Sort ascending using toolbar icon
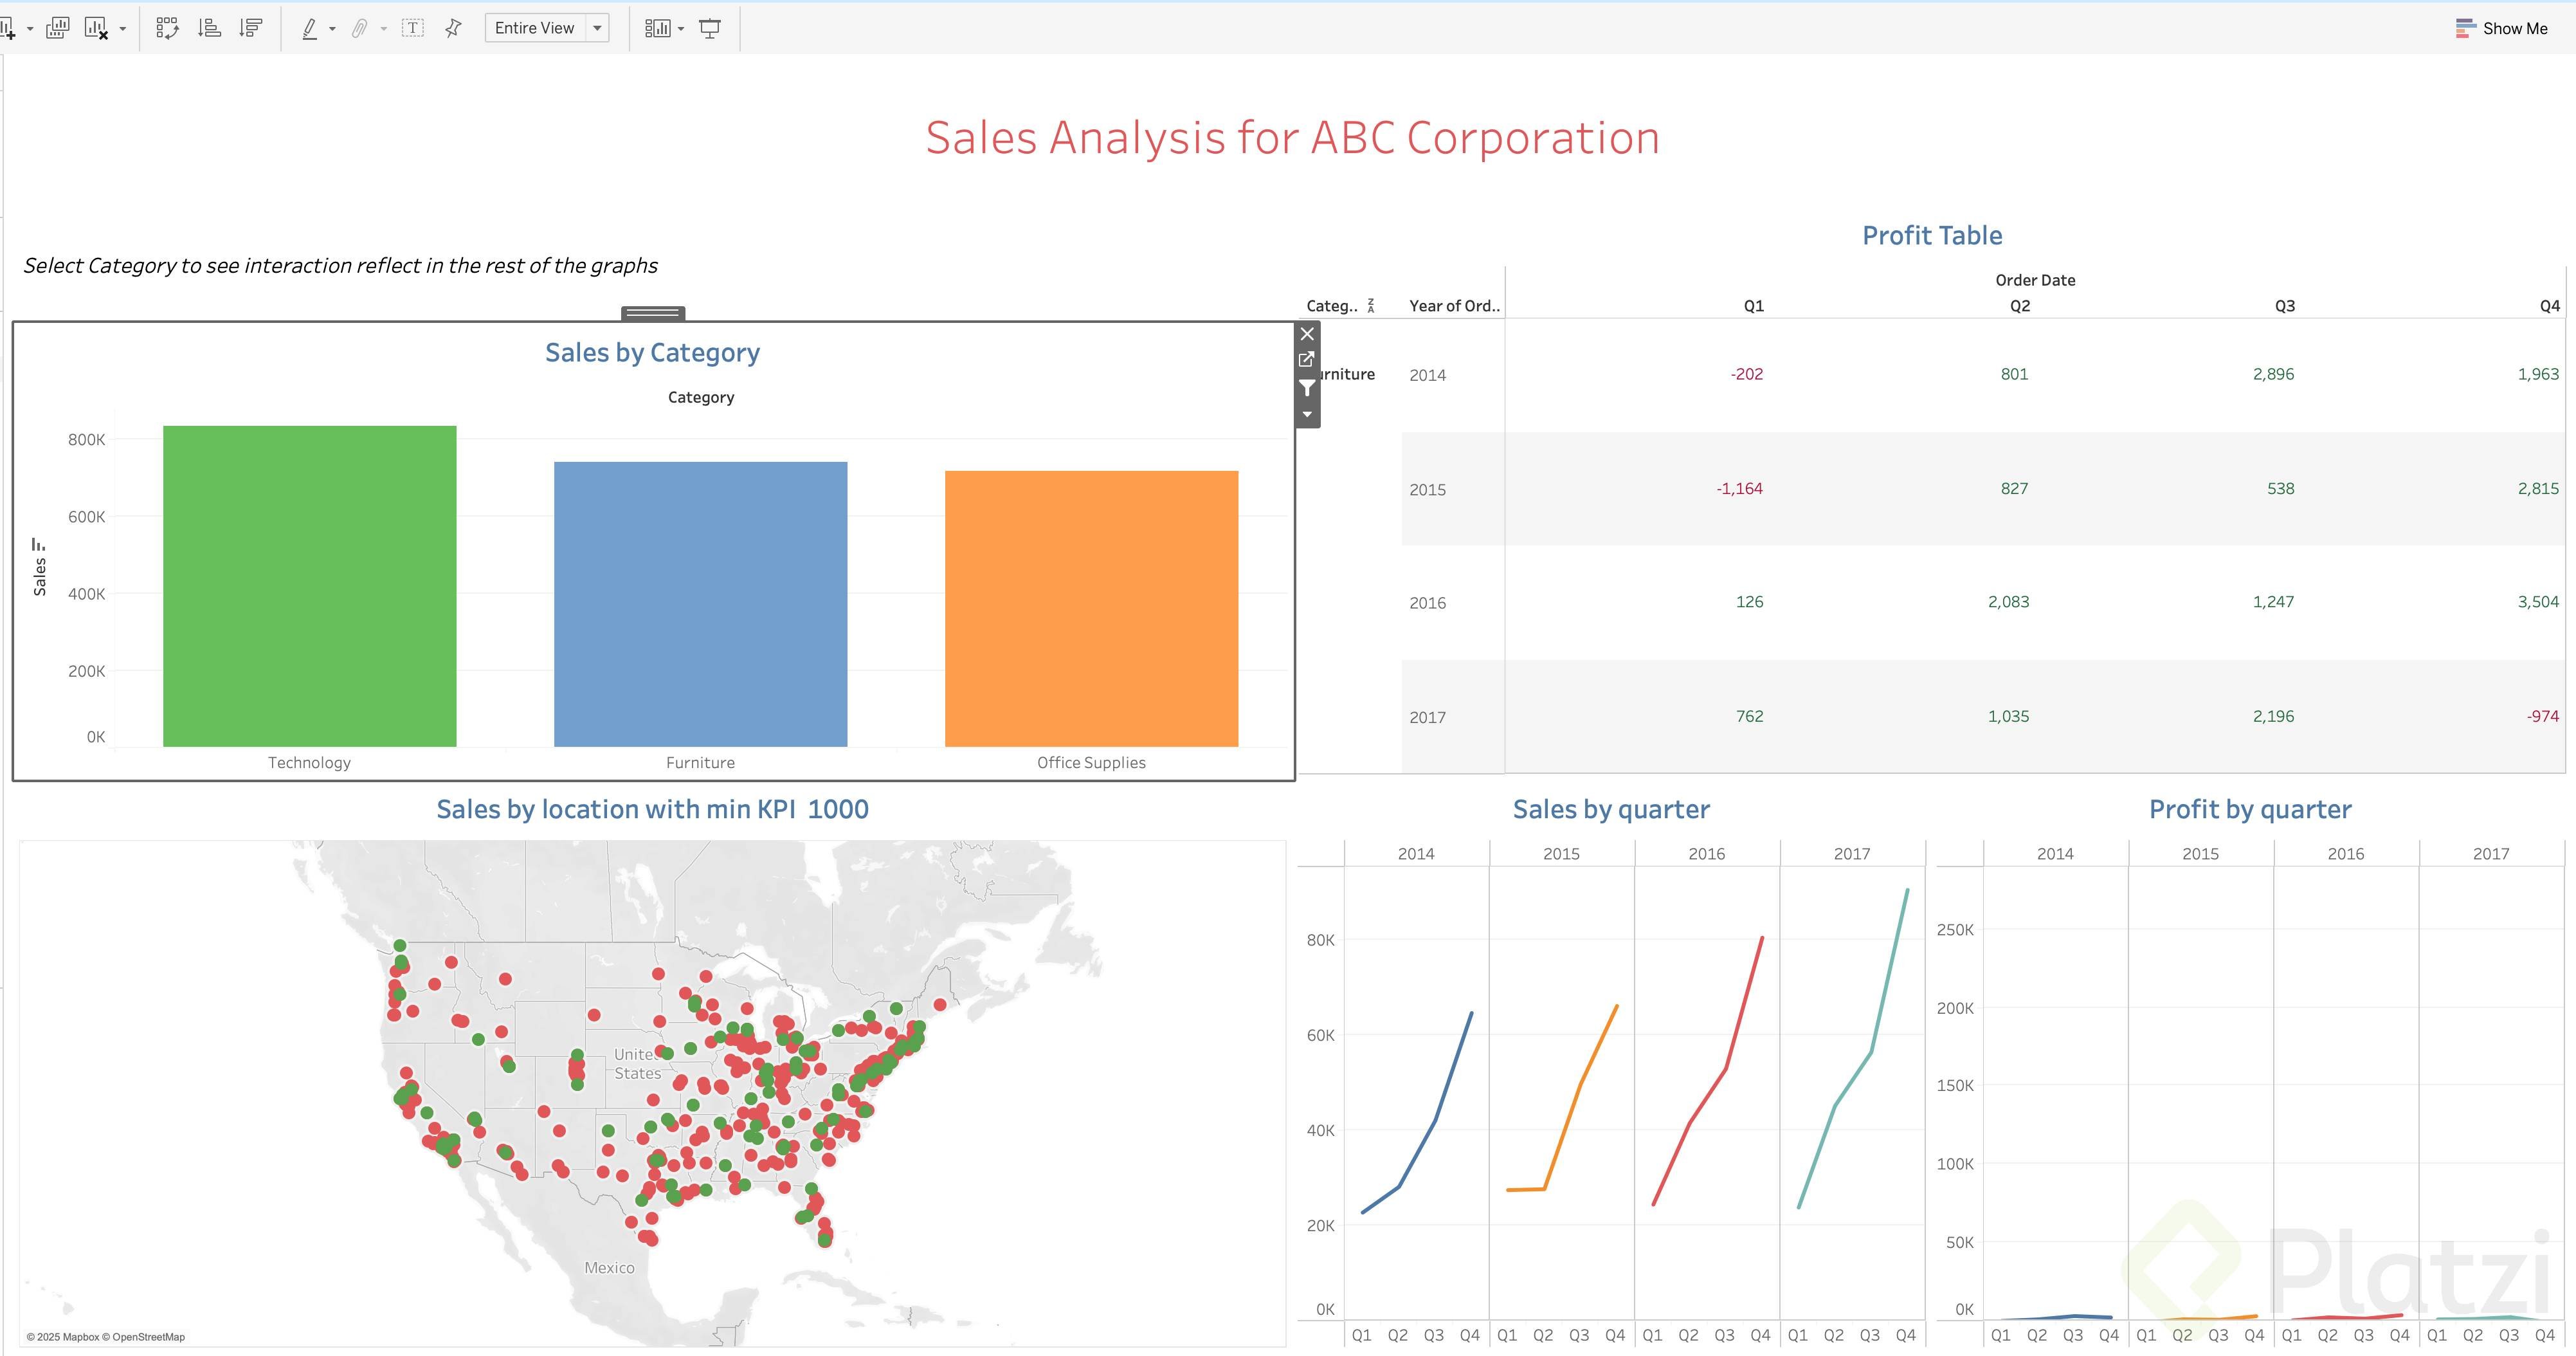 tap(209, 28)
